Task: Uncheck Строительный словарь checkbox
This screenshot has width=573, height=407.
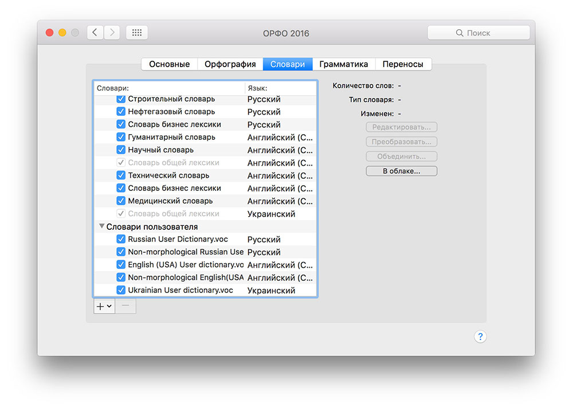Action: [x=120, y=99]
